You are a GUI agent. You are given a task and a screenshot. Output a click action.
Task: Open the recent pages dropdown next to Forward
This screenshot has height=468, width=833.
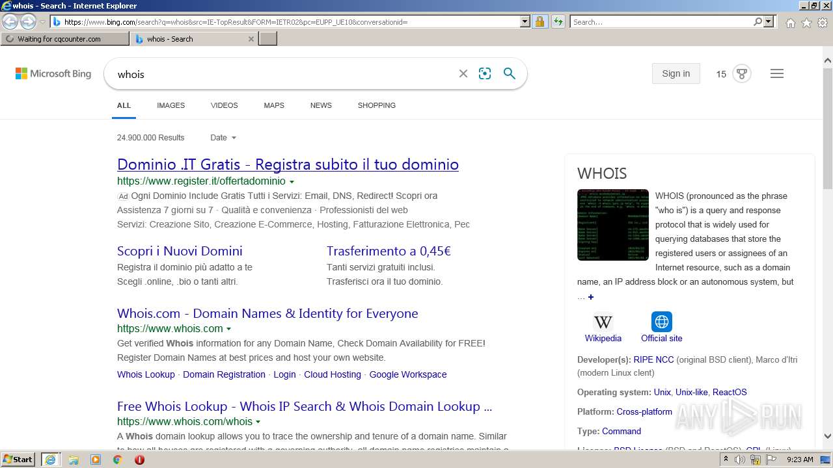click(x=42, y=22)
